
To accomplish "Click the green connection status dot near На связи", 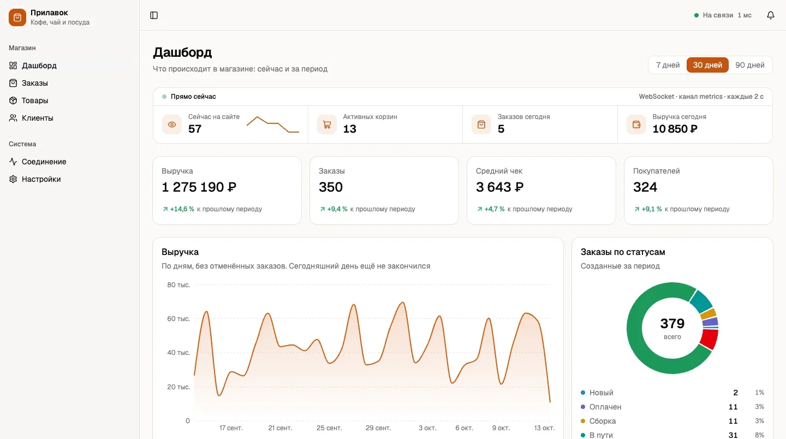I will tap(696, 15).
